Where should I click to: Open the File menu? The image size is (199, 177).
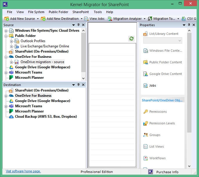pos(10,12)
